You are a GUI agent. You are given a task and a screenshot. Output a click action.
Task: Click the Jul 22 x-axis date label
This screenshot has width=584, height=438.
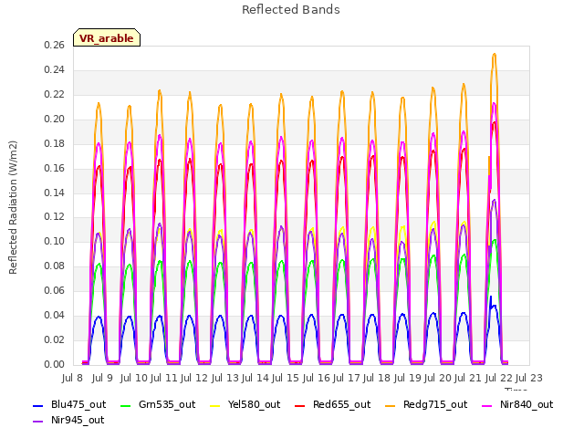click(498, 378)
